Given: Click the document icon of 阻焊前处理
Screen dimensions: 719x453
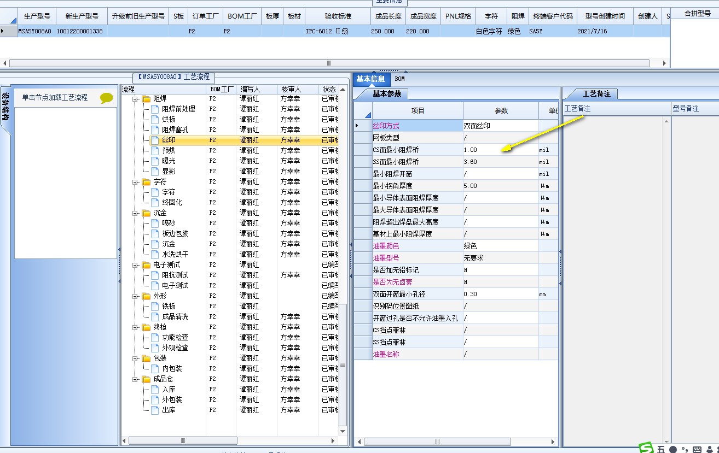Looking at the screenshot, I should pos(155,109).
